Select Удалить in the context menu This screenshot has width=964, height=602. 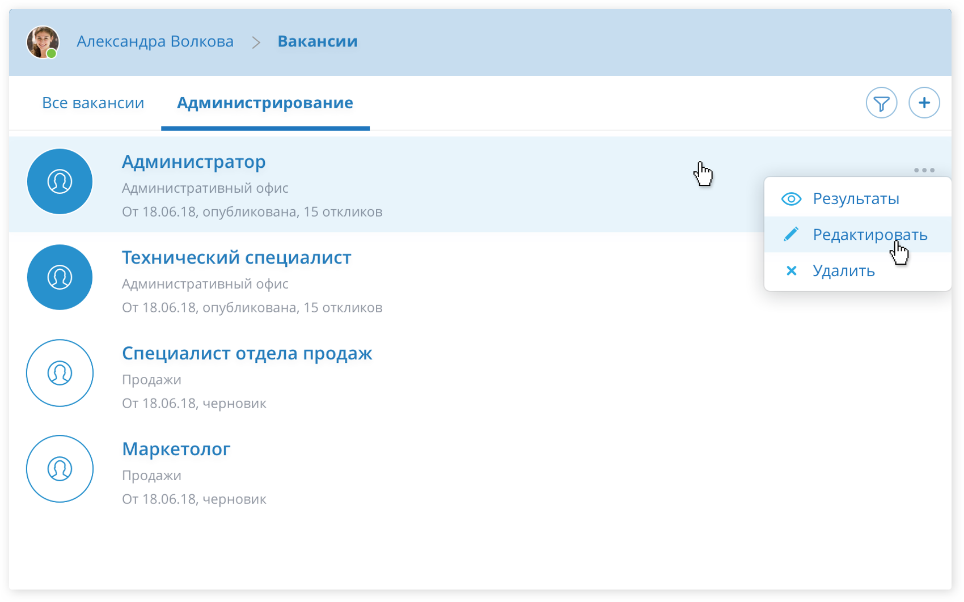point(844,271)
